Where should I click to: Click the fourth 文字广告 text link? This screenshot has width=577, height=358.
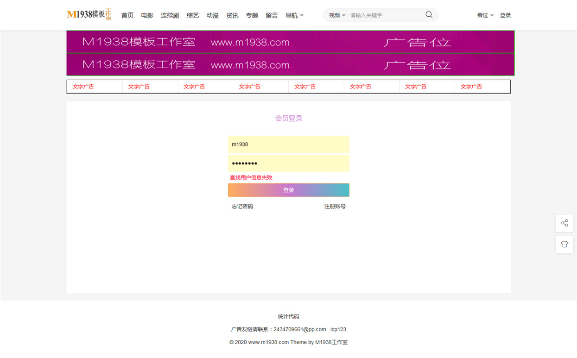(x=250, y=87)
